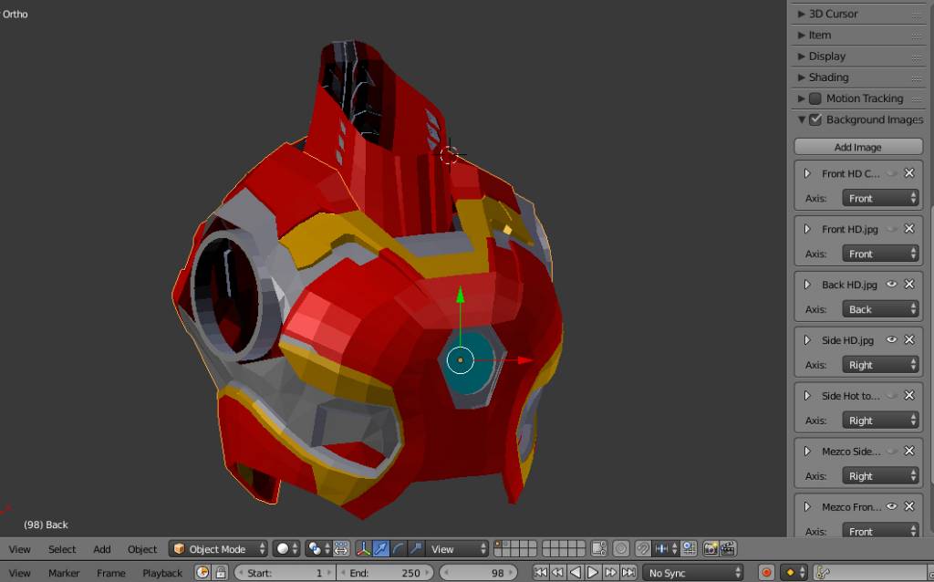934x582 pixels.
Task: Show the Side Hot to... background image
Action: [891, 396]
